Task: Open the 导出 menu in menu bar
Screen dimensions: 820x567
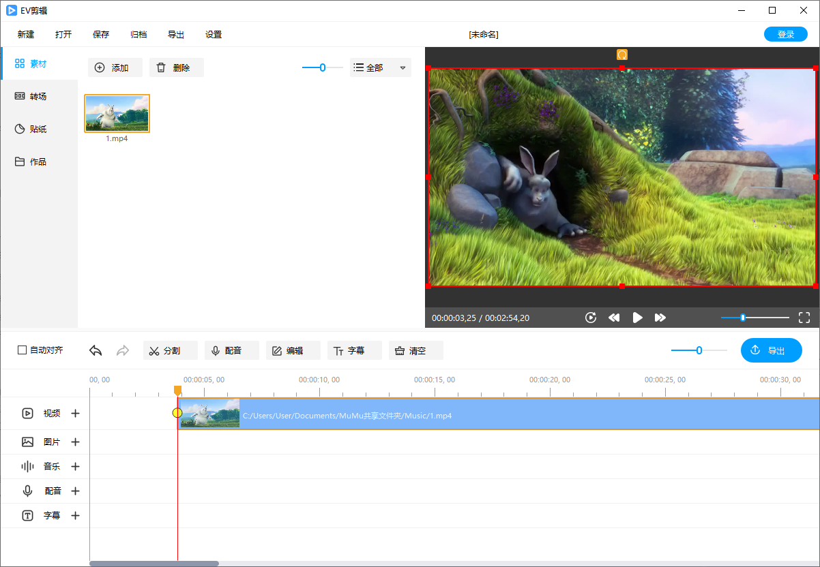Action: pos(176,35)
